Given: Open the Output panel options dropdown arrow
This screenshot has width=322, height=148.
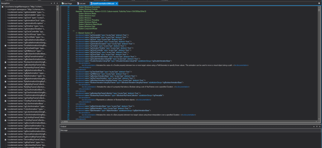Looking at the screenshot, I should point(314,127).
